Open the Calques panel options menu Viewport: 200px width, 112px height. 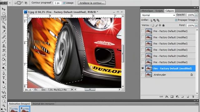click(197, 11)
